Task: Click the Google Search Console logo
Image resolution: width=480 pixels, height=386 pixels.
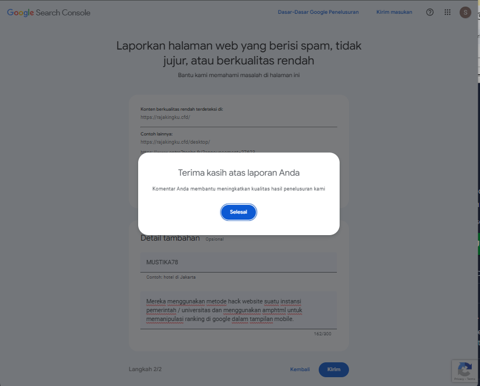Action: tap(48, 13)
